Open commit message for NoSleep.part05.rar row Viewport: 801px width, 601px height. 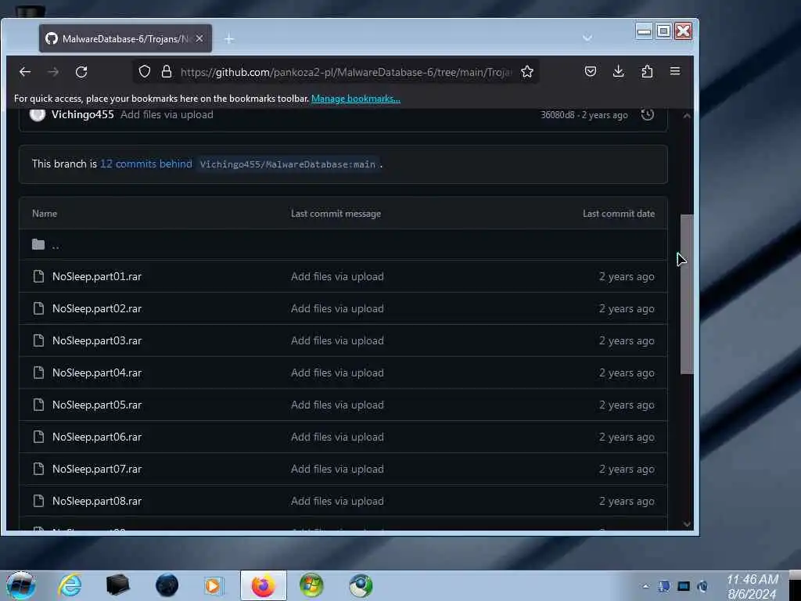point(337,405)
